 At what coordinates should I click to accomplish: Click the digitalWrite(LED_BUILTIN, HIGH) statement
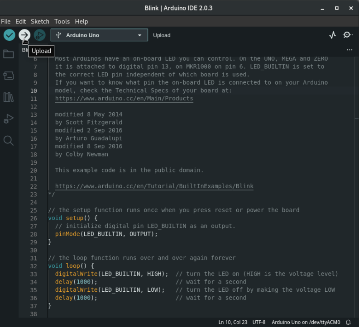tap(111, 274)
